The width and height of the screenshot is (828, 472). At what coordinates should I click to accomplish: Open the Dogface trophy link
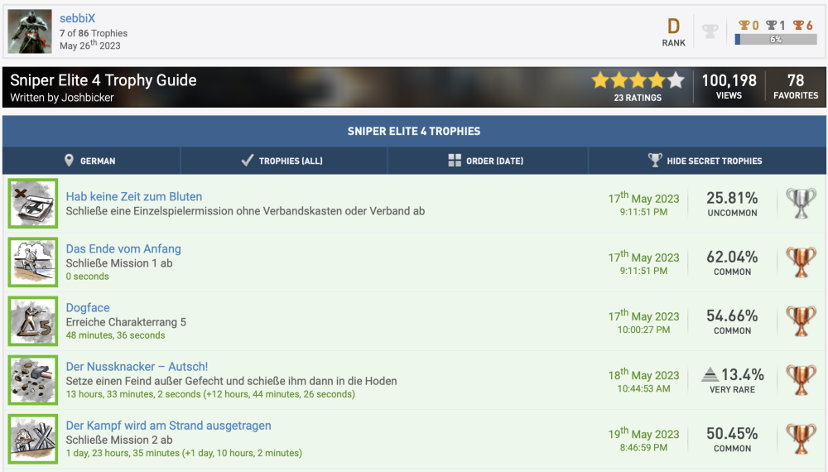click(x=88, y=308)
